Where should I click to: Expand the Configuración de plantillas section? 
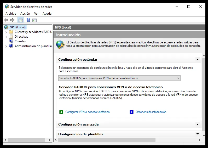coord(197,134)
